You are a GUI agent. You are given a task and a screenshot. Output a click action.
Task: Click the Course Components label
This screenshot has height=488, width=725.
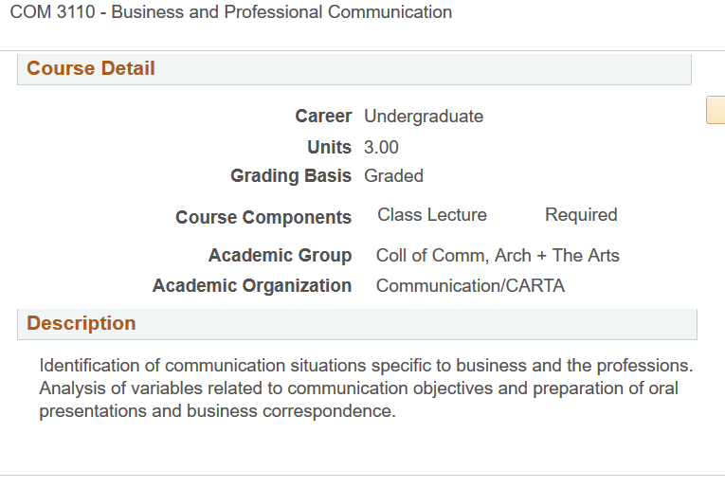(x=263, y=217)
